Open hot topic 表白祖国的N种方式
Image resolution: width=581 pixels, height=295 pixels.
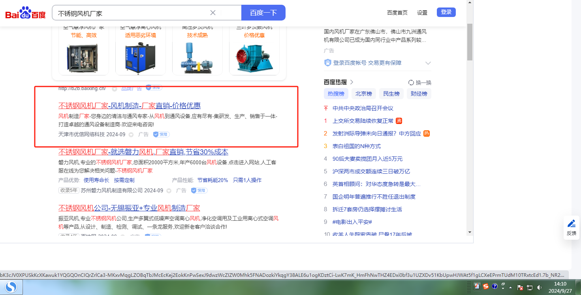(x=357, y=146)
